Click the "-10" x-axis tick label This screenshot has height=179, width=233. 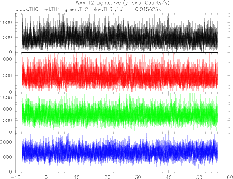click(x=16, y=177)
